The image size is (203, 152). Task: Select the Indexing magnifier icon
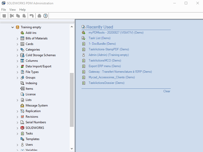(x=22, y=83)
